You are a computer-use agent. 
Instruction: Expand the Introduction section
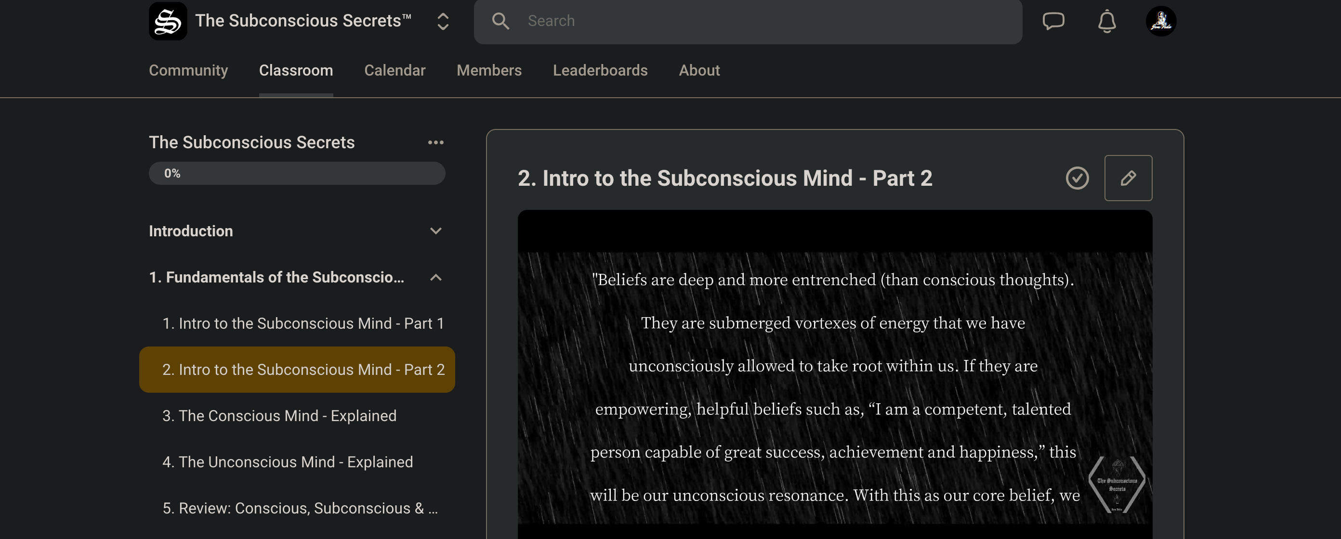point(436,231)
